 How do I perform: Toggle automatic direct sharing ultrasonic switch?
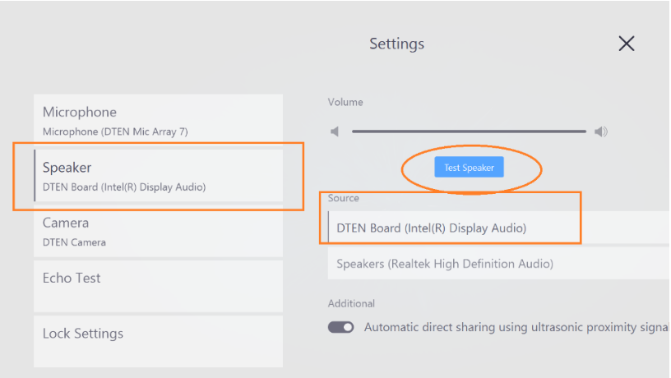pyautogui.click(x=340, y=327)
